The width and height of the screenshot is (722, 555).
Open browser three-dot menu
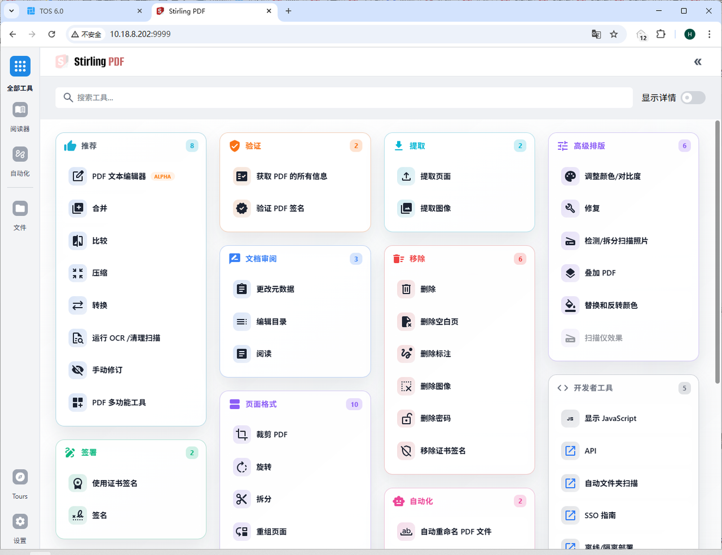[709, 34]
